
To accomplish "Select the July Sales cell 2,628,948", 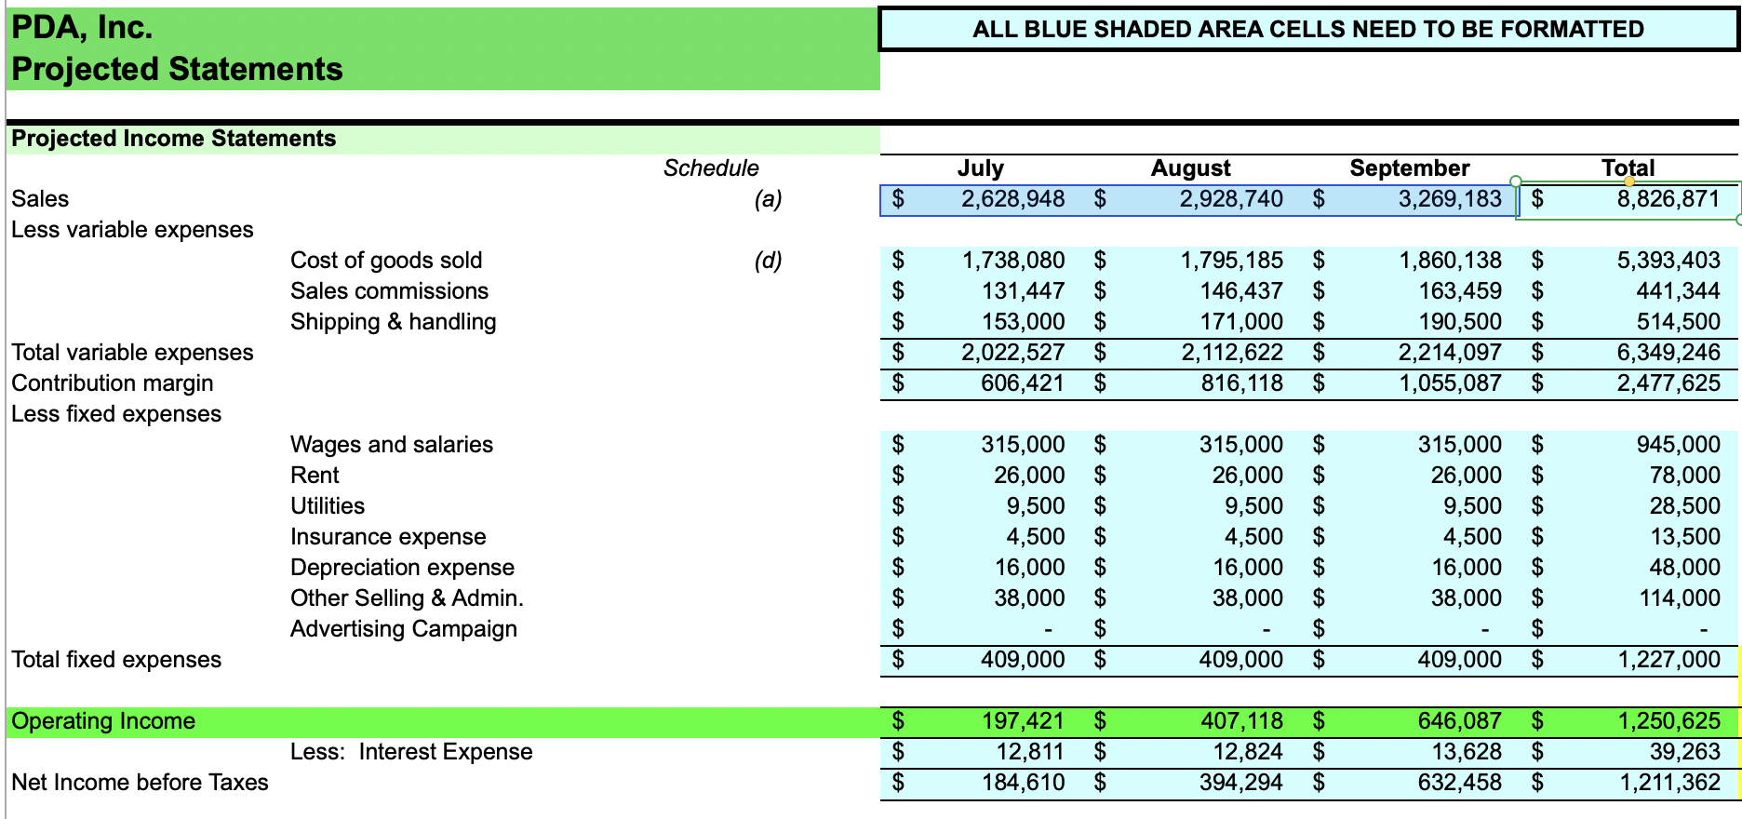I will (983, 199).
